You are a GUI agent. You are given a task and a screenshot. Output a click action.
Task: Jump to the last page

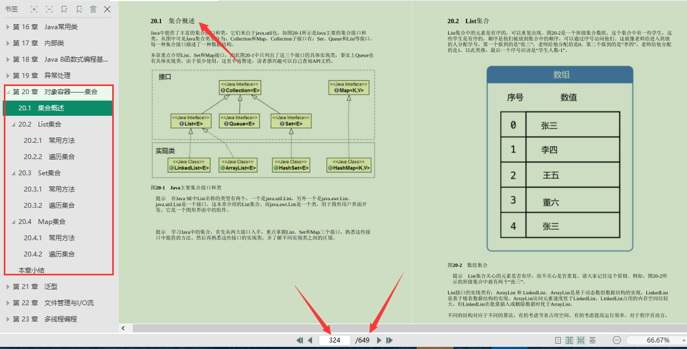389,340
